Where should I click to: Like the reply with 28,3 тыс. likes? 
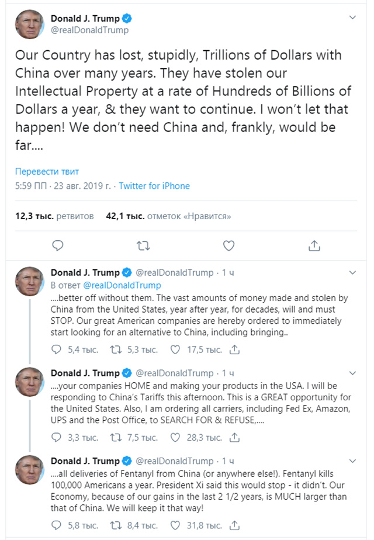175,437
